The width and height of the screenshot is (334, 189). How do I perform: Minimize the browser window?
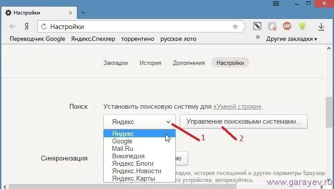297,4
